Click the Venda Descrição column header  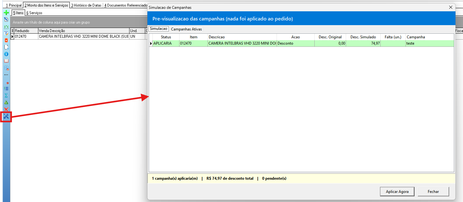pos(84,31)
